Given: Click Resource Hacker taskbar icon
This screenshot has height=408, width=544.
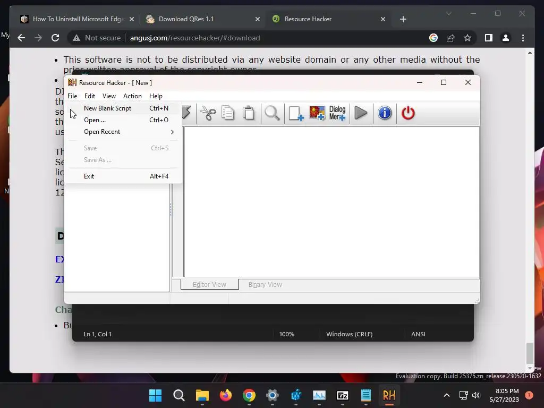Looking at the screenshot, I should pos(389,395).
